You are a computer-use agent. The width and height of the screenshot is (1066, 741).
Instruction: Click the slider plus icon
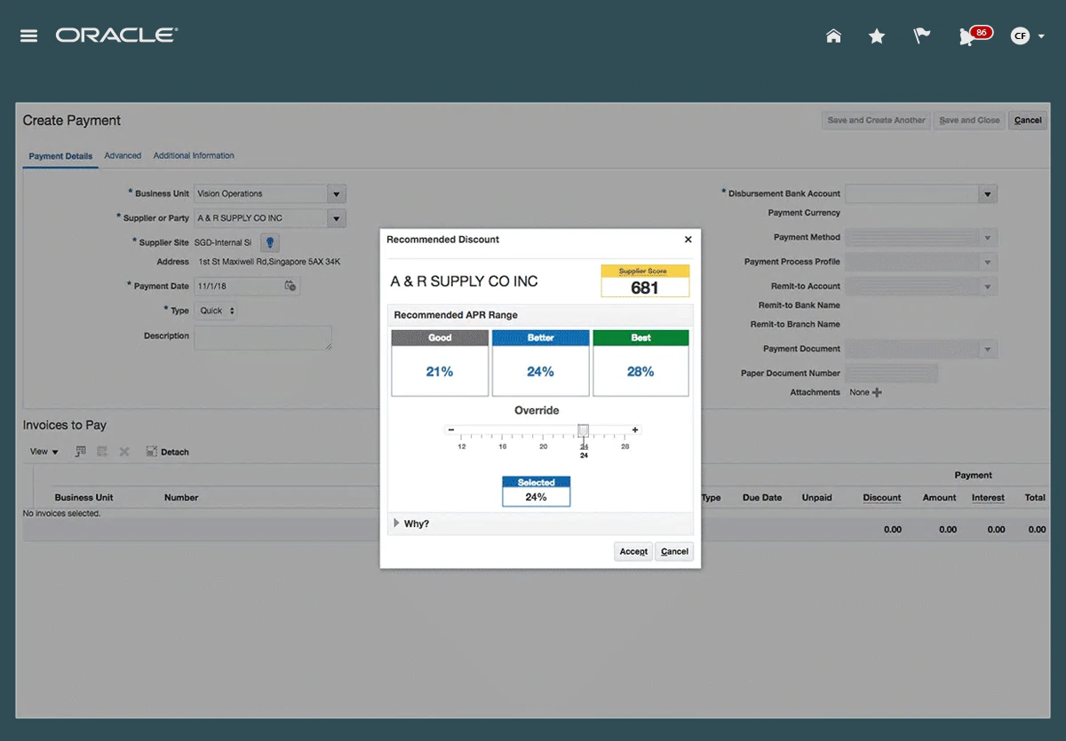635,430
